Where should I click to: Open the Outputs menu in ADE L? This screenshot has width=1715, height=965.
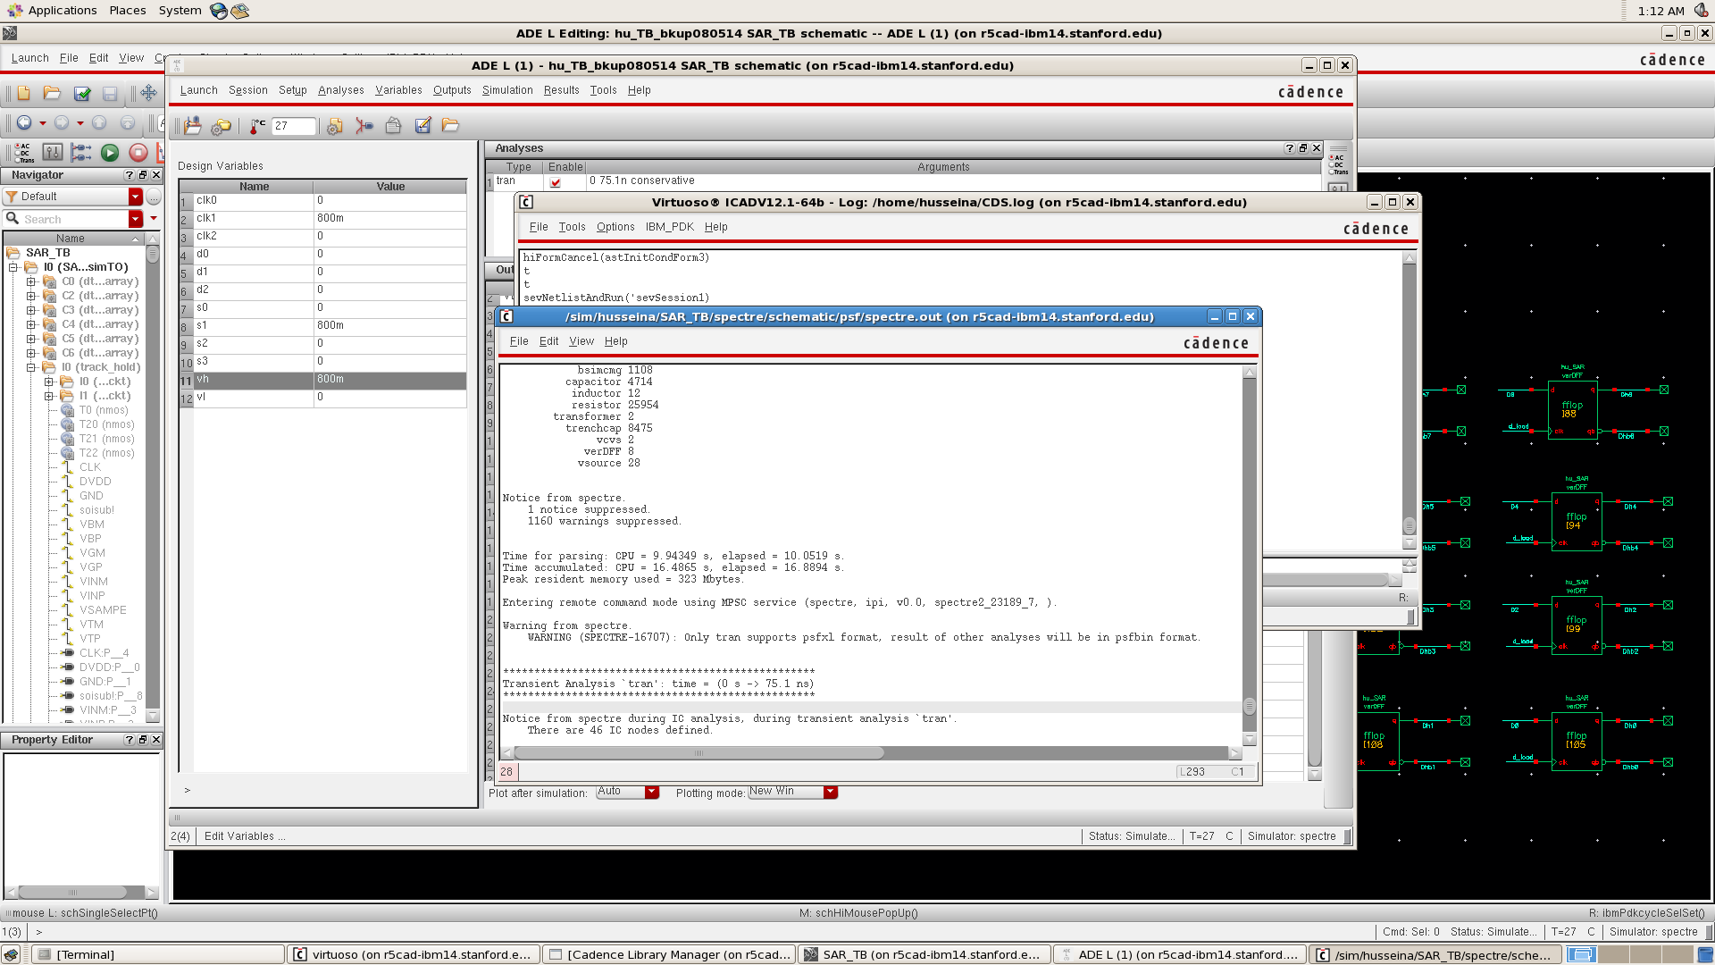tap(452, 90)
